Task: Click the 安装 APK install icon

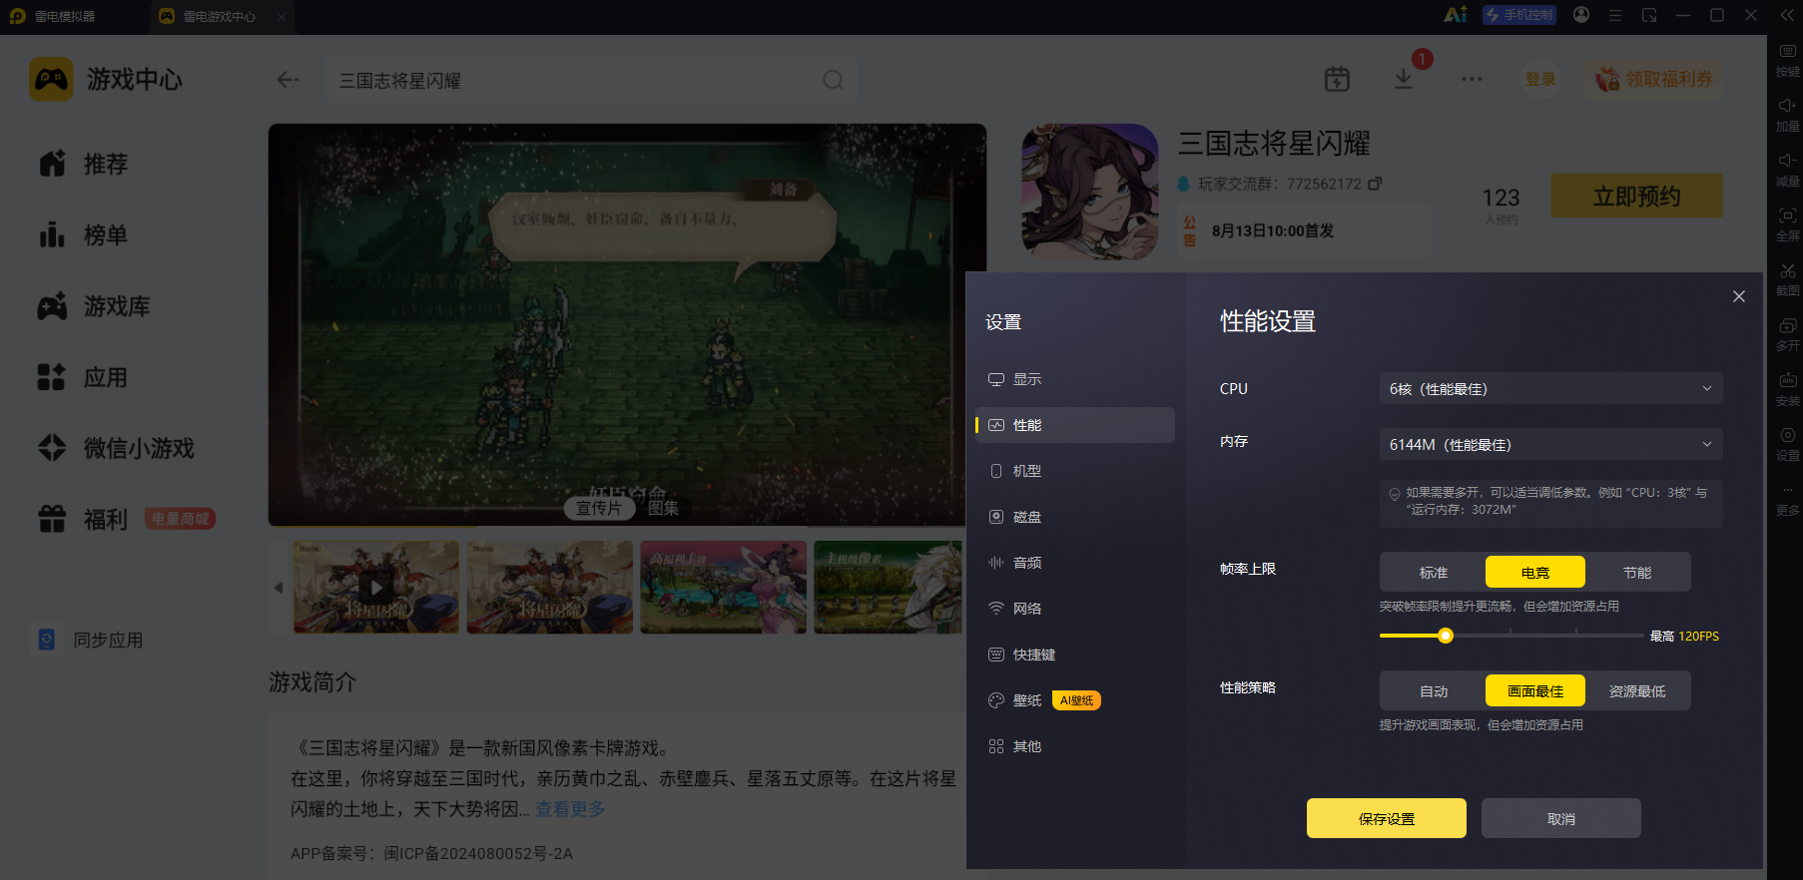Action: pyautogui.click(x=1787, y=389)
